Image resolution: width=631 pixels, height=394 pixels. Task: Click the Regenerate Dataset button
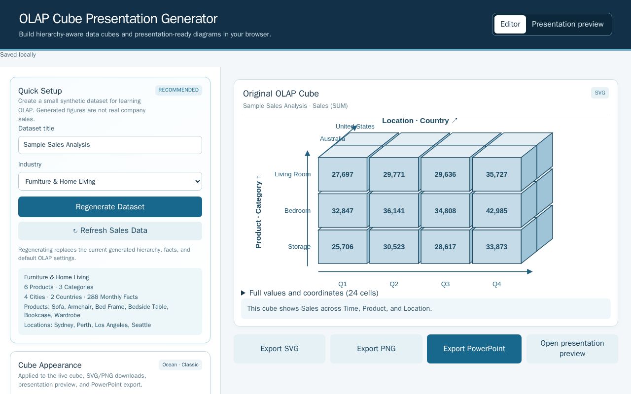pos(110,207)
